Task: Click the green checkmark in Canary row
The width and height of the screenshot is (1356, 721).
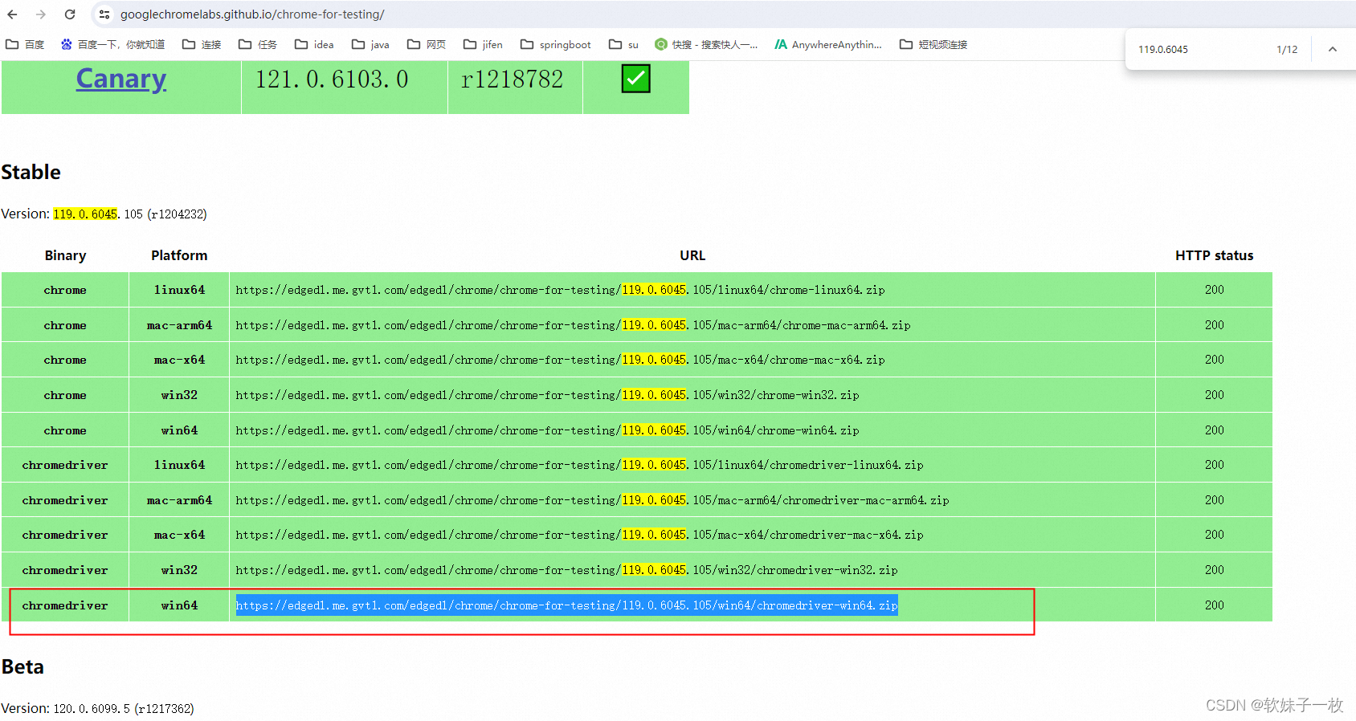Action: pos(635,79)
